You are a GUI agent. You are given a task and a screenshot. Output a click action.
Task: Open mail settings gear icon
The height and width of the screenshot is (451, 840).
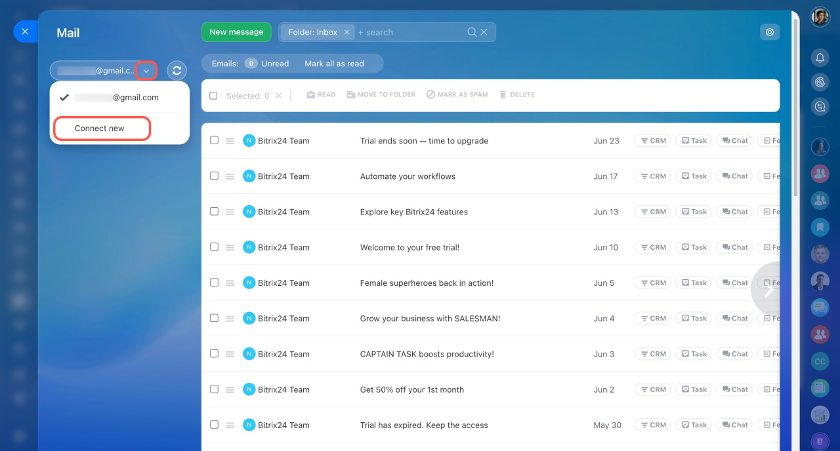point(770,32)
